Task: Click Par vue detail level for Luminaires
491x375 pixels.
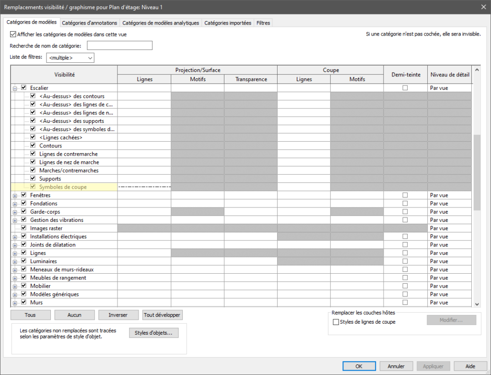Action: pyautogui.click(x=449, y=261)
